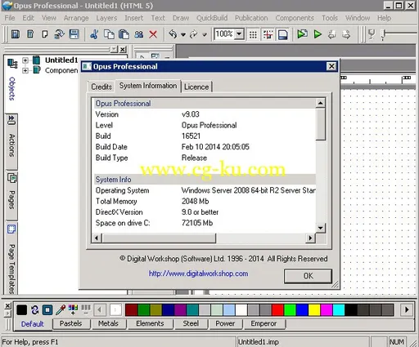Expand the Untitled1 tree node

pos(25,60)
